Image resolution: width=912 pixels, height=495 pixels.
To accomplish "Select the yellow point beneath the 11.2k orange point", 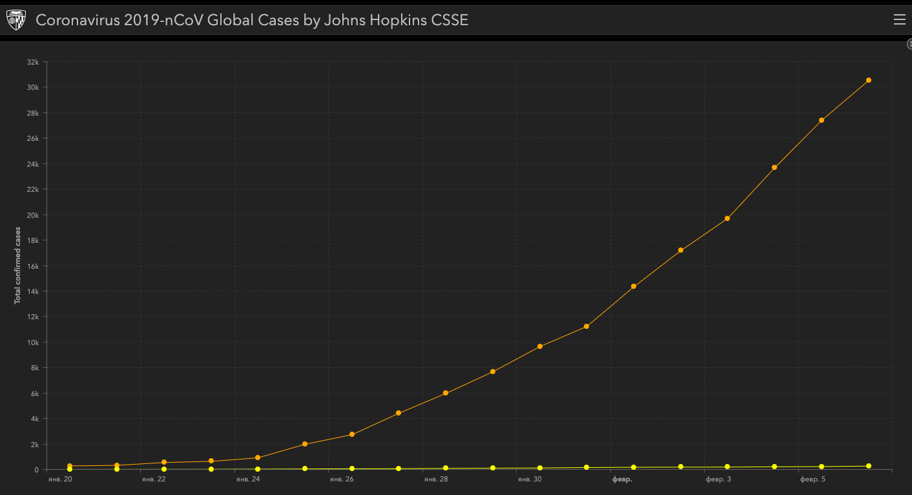I will click(x=586, y=467).
